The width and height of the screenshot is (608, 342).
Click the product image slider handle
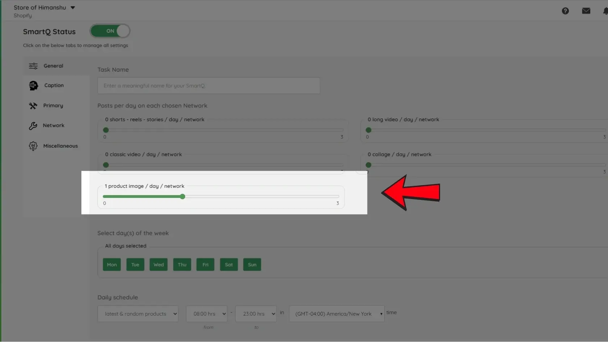(x=183, y=197)
